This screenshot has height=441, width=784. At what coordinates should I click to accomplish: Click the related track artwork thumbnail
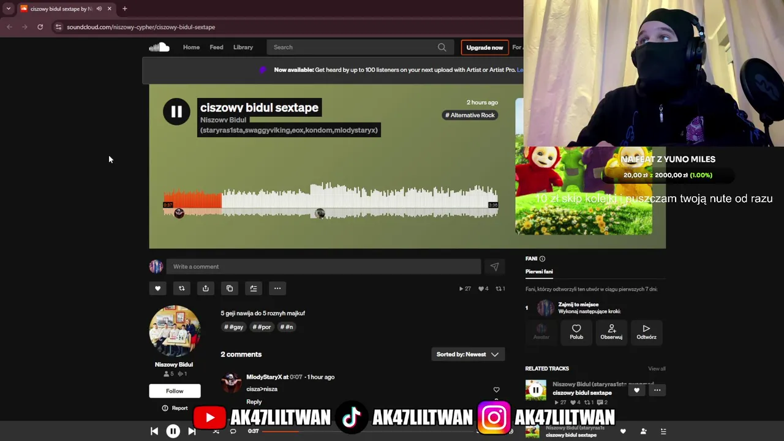pyautogui.click(x=535, y=390)
